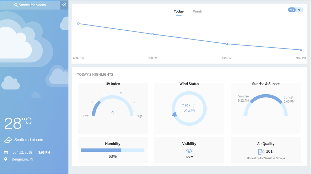Viewport: 311px width, 174px height.
Task: Click the UV Index gauge value 4
Action: click(x=112, y=112)
